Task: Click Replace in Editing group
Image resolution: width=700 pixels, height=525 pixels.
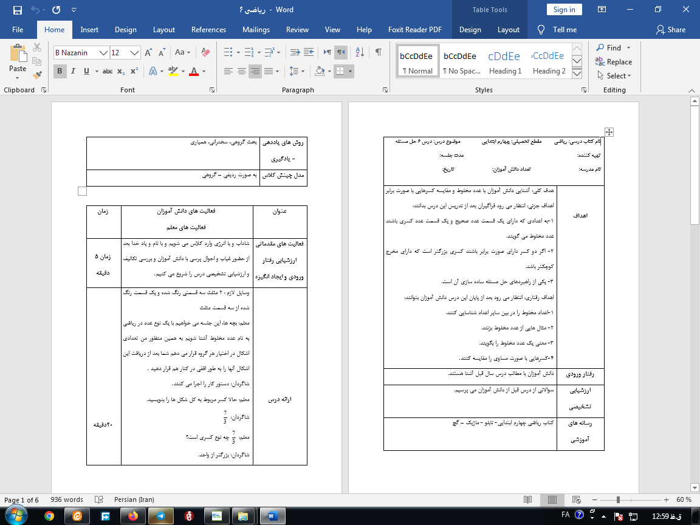Action: 614,62
